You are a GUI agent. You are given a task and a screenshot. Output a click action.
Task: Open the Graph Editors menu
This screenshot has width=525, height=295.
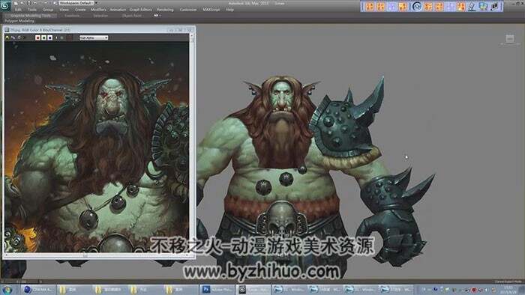pyautogui.click(x=141, y=10)
